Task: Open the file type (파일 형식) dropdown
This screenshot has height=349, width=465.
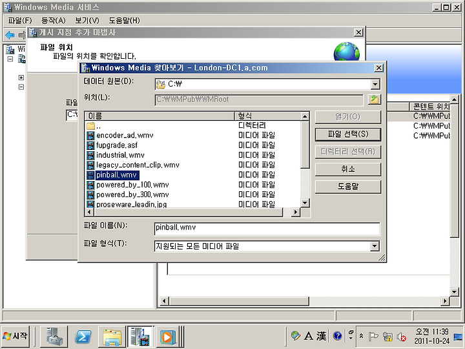Action: tap(375, 246)
